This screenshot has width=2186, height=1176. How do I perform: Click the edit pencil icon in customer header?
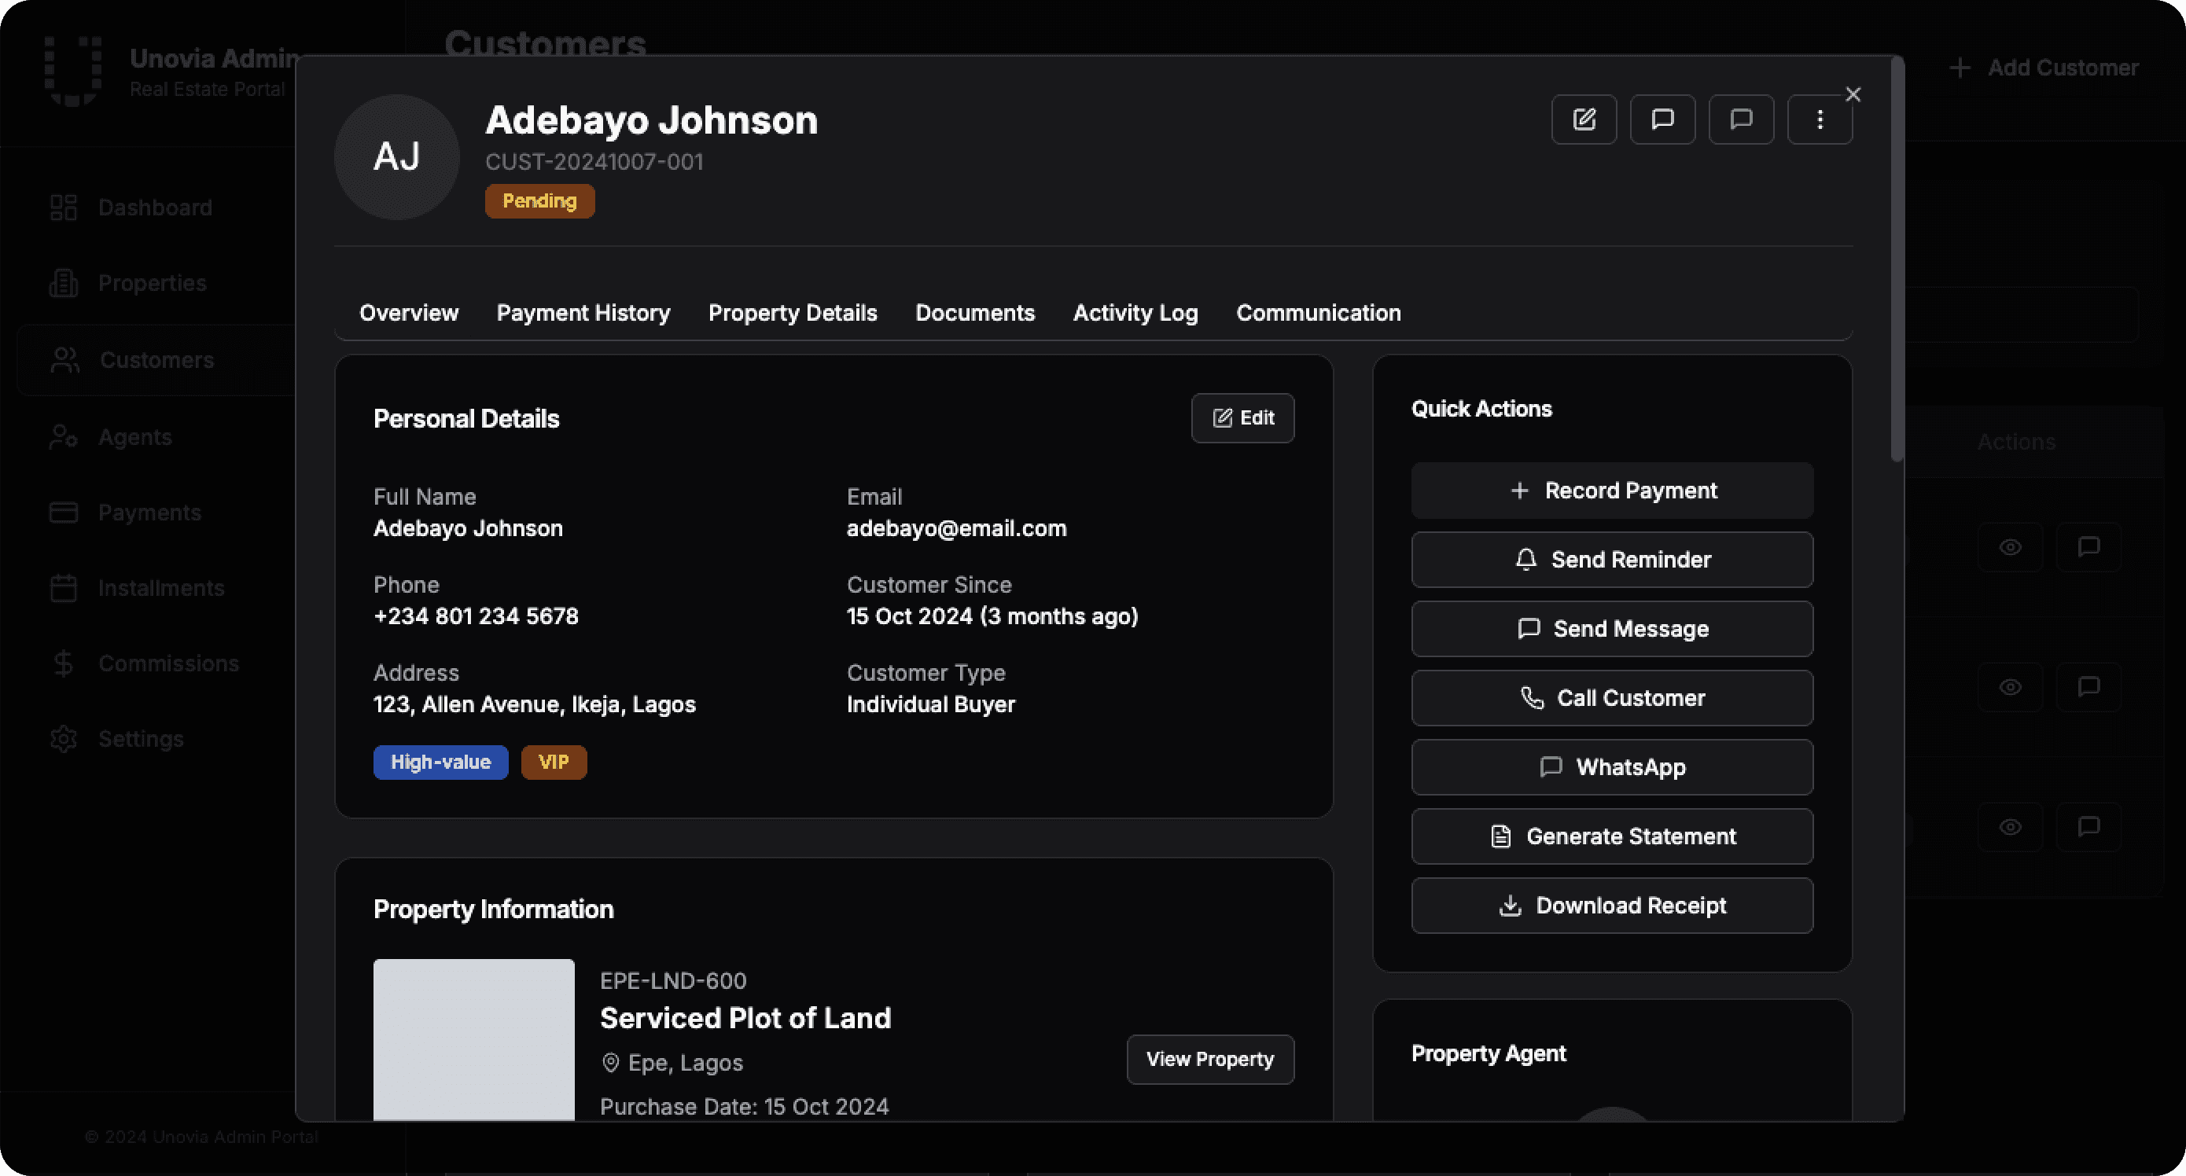(1584, 119)
